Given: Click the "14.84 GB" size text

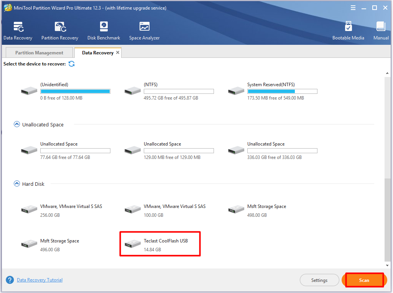Looking at the screenshot, I should (x=152, y=250).
